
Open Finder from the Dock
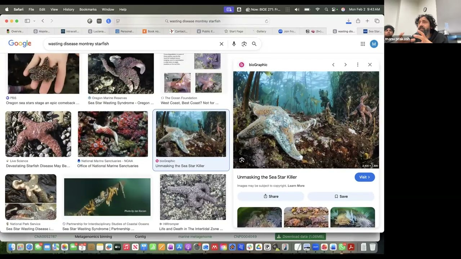(12, 247)
